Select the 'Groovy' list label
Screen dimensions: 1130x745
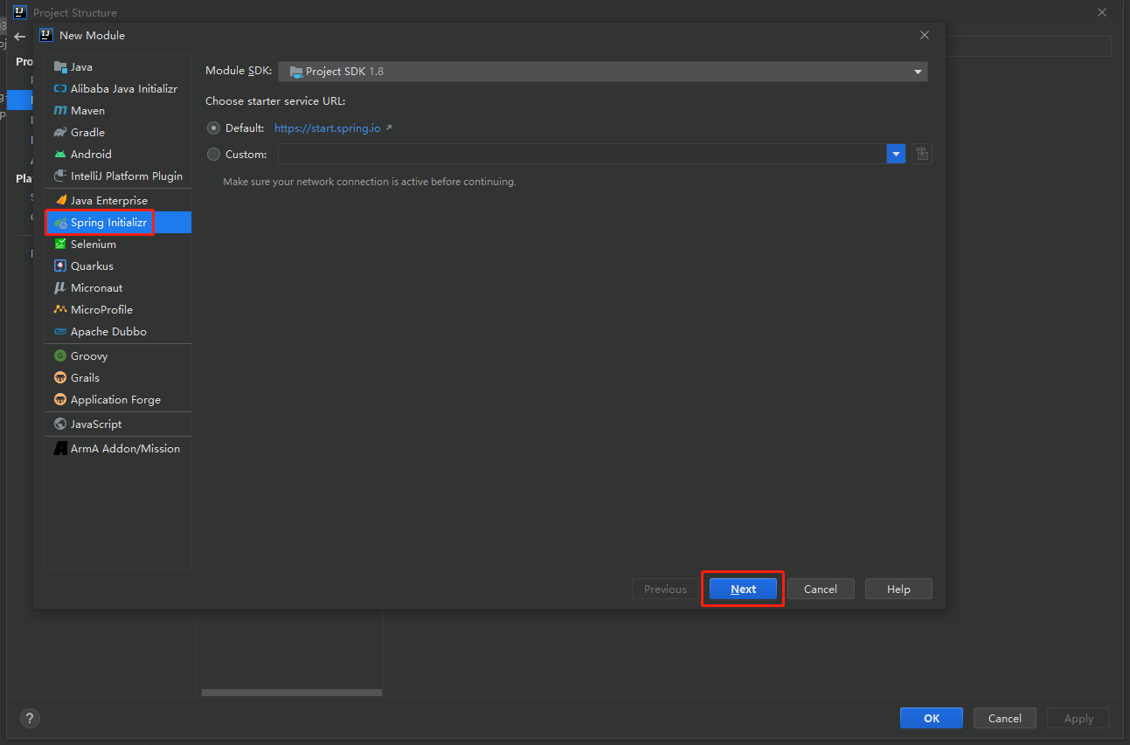click(89, 356)
